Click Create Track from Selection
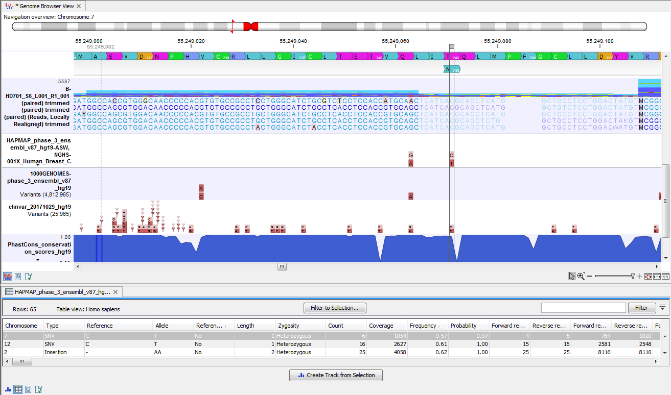The height and width of the screenshot is (395, 671). click(336, 375)
